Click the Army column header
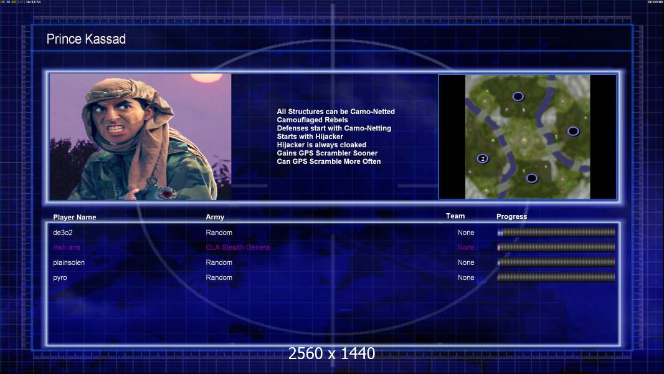Image resolution: width=664 pixels, height=374 pixels. point(215,217)
